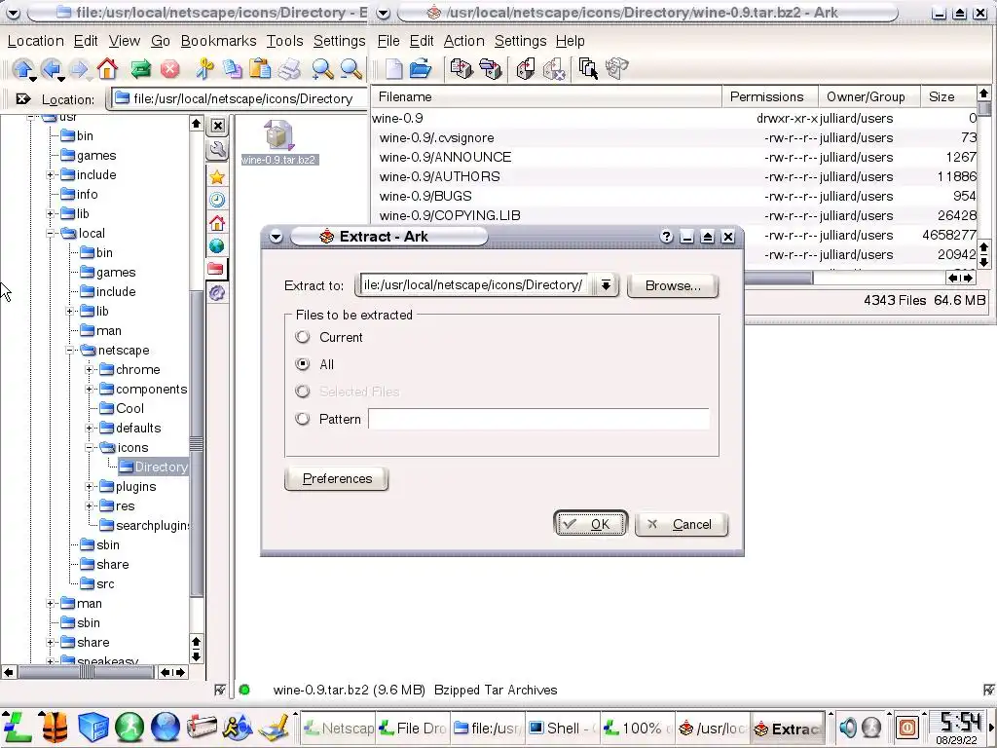The image size is (997, 748).
Task: Open the sidebar configuration wrench icon
Action: pos(217,149)
